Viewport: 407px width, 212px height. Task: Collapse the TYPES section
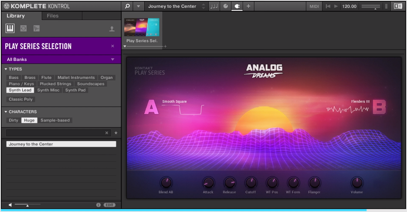click(x=6, y=69)
